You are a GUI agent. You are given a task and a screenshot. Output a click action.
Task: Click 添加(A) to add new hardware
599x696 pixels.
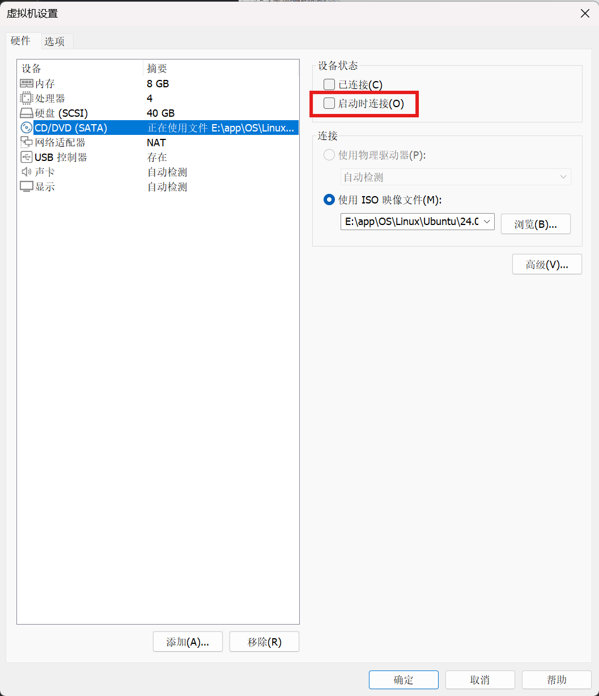188,642
